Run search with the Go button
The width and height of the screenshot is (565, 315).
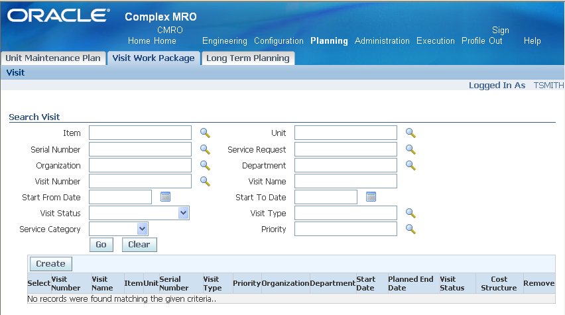tap(101, 244)
